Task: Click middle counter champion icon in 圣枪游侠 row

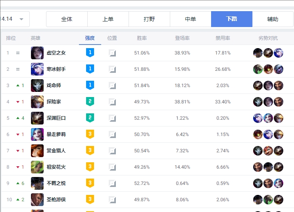Action: [268, 200]
